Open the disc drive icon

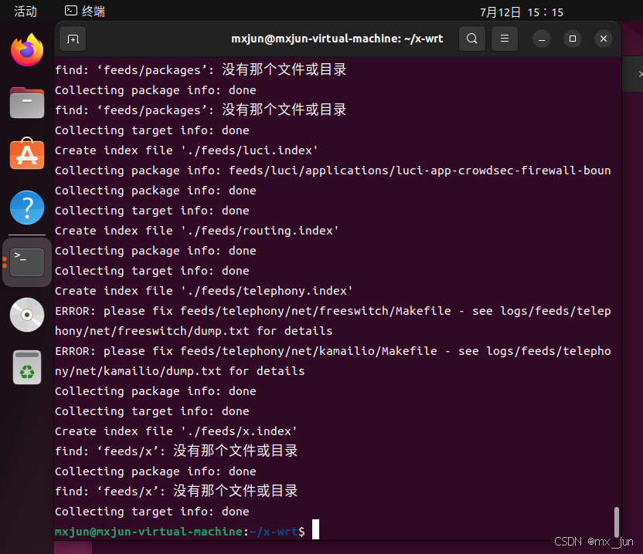point(27,315)
